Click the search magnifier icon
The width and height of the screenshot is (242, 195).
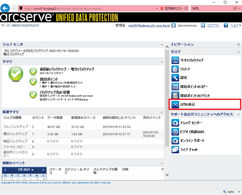click(x=235, y=8)
